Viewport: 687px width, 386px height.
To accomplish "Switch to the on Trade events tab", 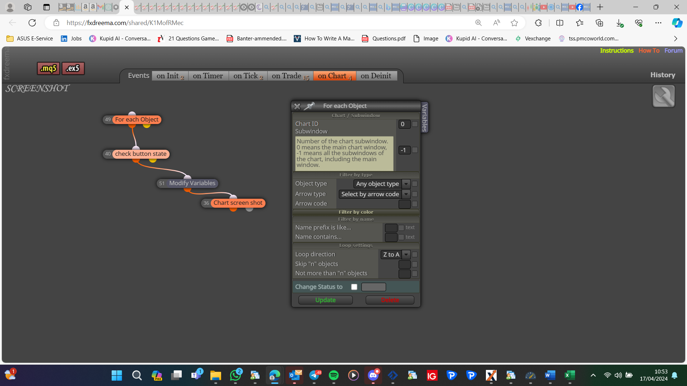I will pos(290,76).
